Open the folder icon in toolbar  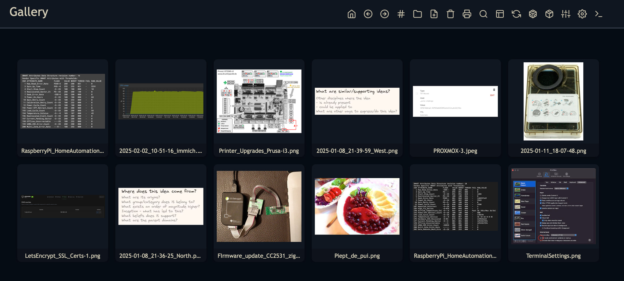(417, 14)
